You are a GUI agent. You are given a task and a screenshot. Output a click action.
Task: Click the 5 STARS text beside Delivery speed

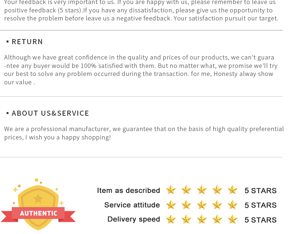(260, 220)
